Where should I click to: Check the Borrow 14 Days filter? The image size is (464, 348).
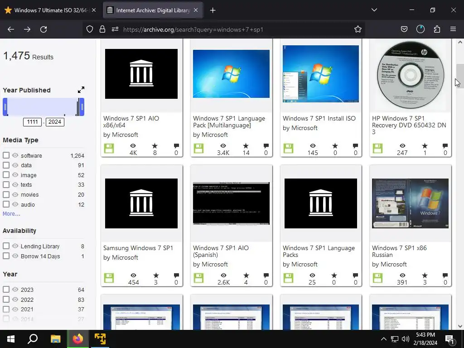click(x=6, y=256)
